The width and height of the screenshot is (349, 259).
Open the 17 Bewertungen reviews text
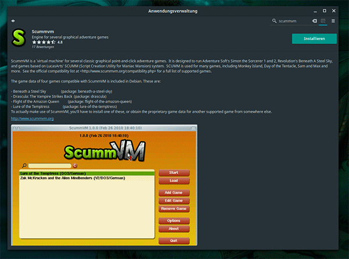pyautogui.click(x=45, y=47)
